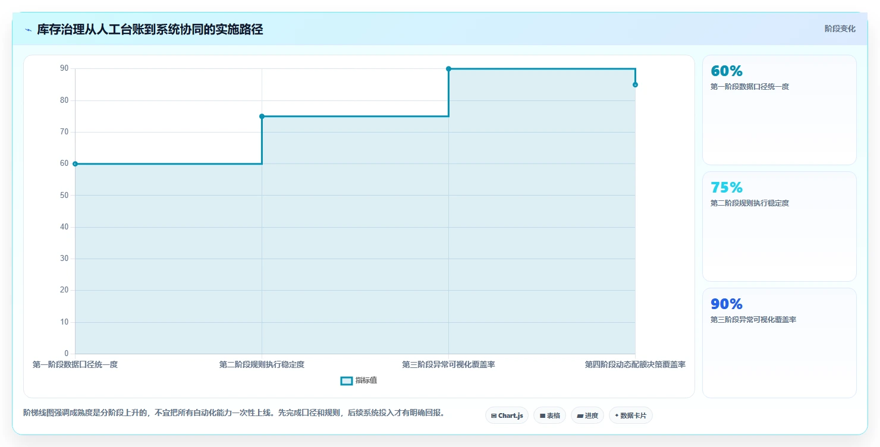Toggle the 指标值 legend swatch

pos(346,380)
